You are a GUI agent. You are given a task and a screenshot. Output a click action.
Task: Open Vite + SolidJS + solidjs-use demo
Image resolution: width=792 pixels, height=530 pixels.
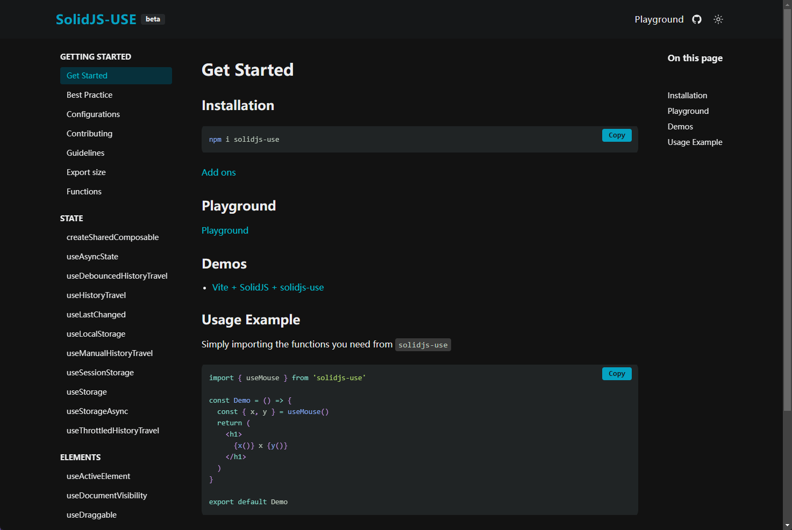click(268, 287)
